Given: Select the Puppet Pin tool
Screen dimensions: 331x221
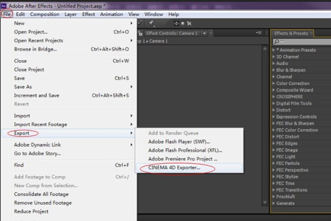Looking at the screenshot, I should coord(151,23).
